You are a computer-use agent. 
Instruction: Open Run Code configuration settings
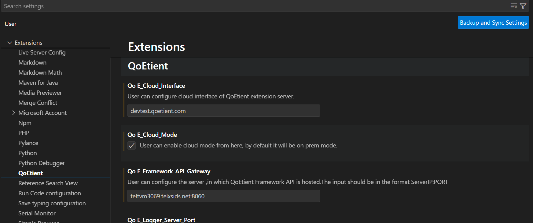click(50, 193)
